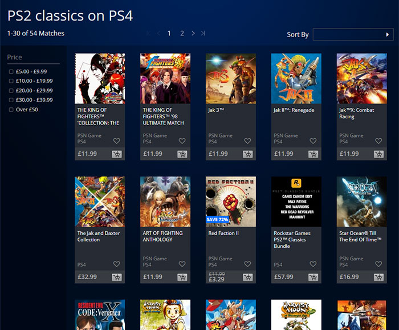Click the Jak 3 cover thumbnail
This screenshot has width=399, height=330.
[x=231, y=78]
